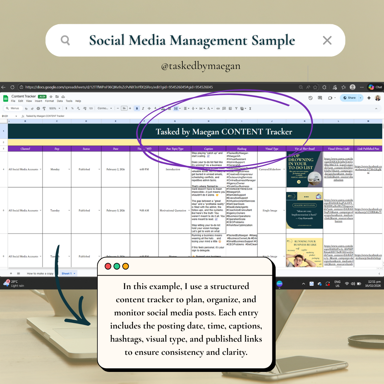Toggle italic formatting
Image resolution: width=384 pixels, height=384 pixels.
(x=143, y=108)
